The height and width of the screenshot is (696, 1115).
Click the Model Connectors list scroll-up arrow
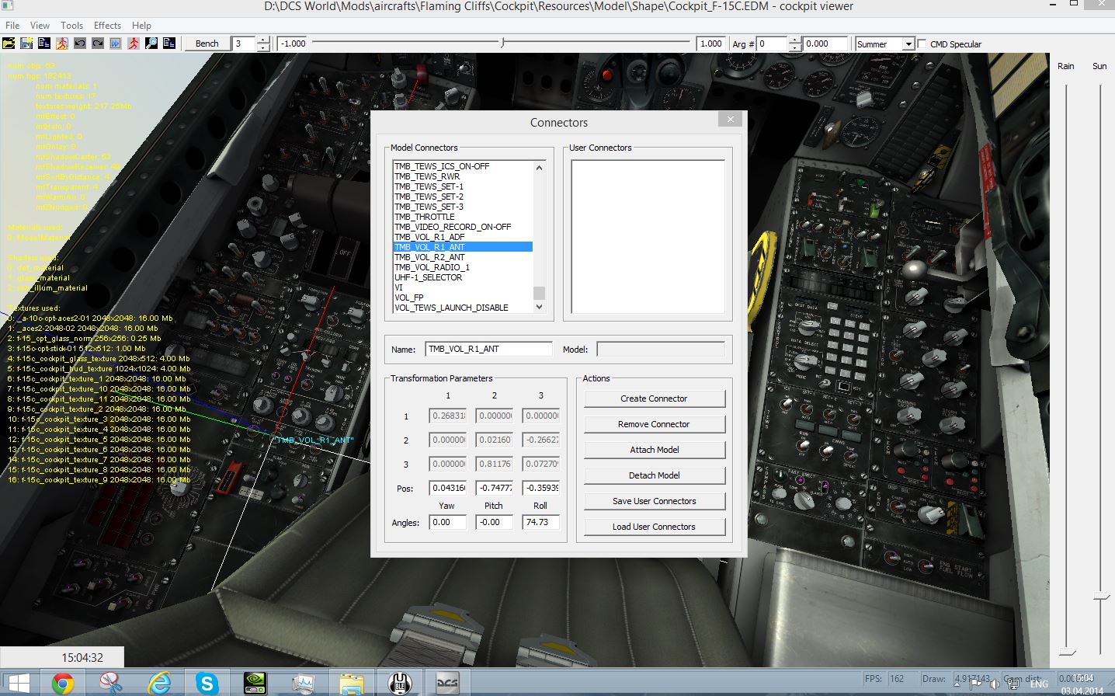tap(539, 167)
